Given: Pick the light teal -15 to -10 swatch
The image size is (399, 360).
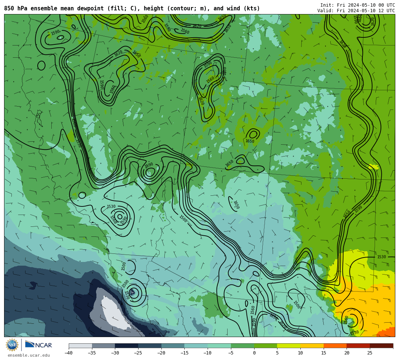Looking at the screenshot, I should (x=196, y=346).
